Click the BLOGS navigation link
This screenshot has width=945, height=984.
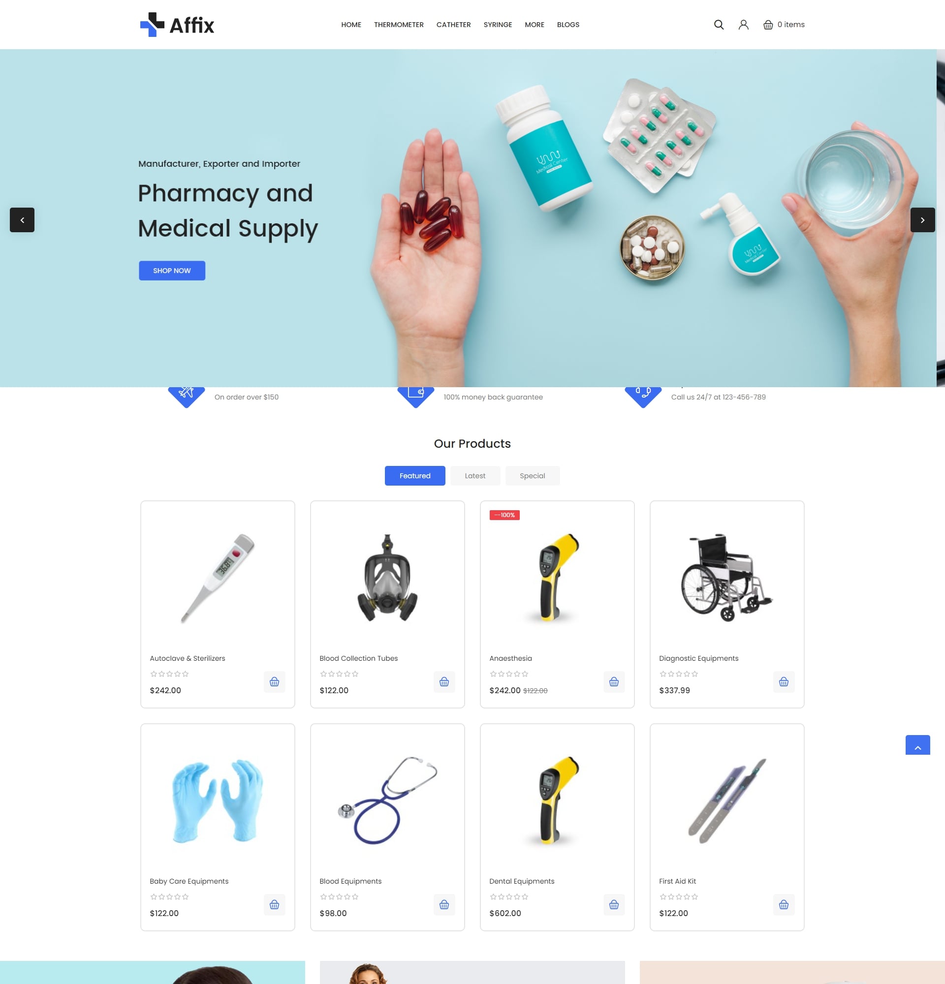(568, 25)
